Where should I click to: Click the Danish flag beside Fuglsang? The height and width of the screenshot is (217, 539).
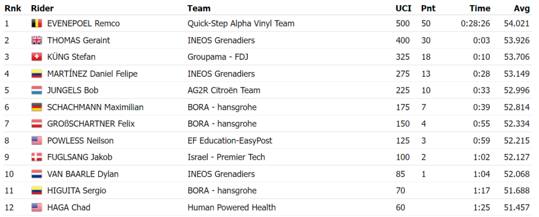[36, 157]
